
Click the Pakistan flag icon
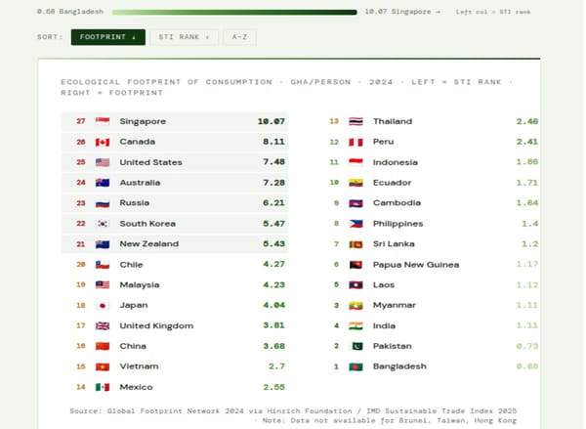tap(356, 346)
